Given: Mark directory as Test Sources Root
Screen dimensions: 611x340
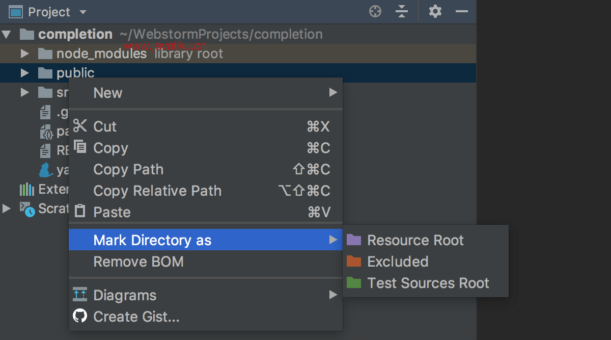Looking at the screenshot, I should coord(426,283).
